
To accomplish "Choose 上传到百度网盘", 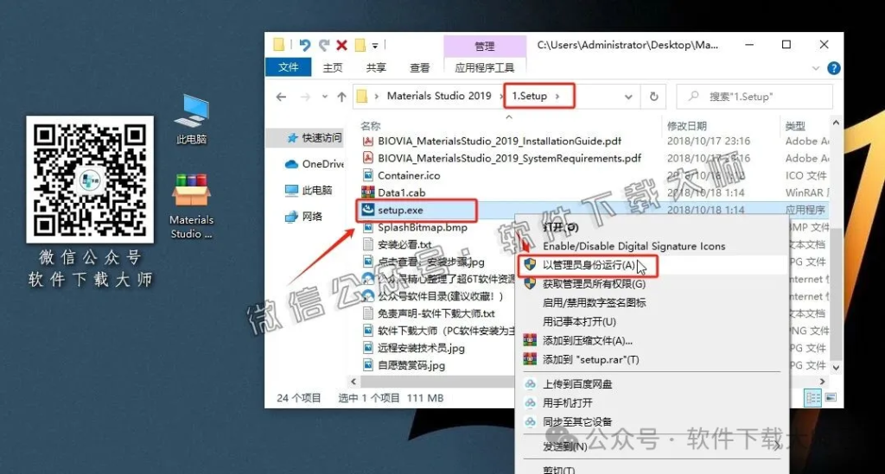I will pos(577,384).
